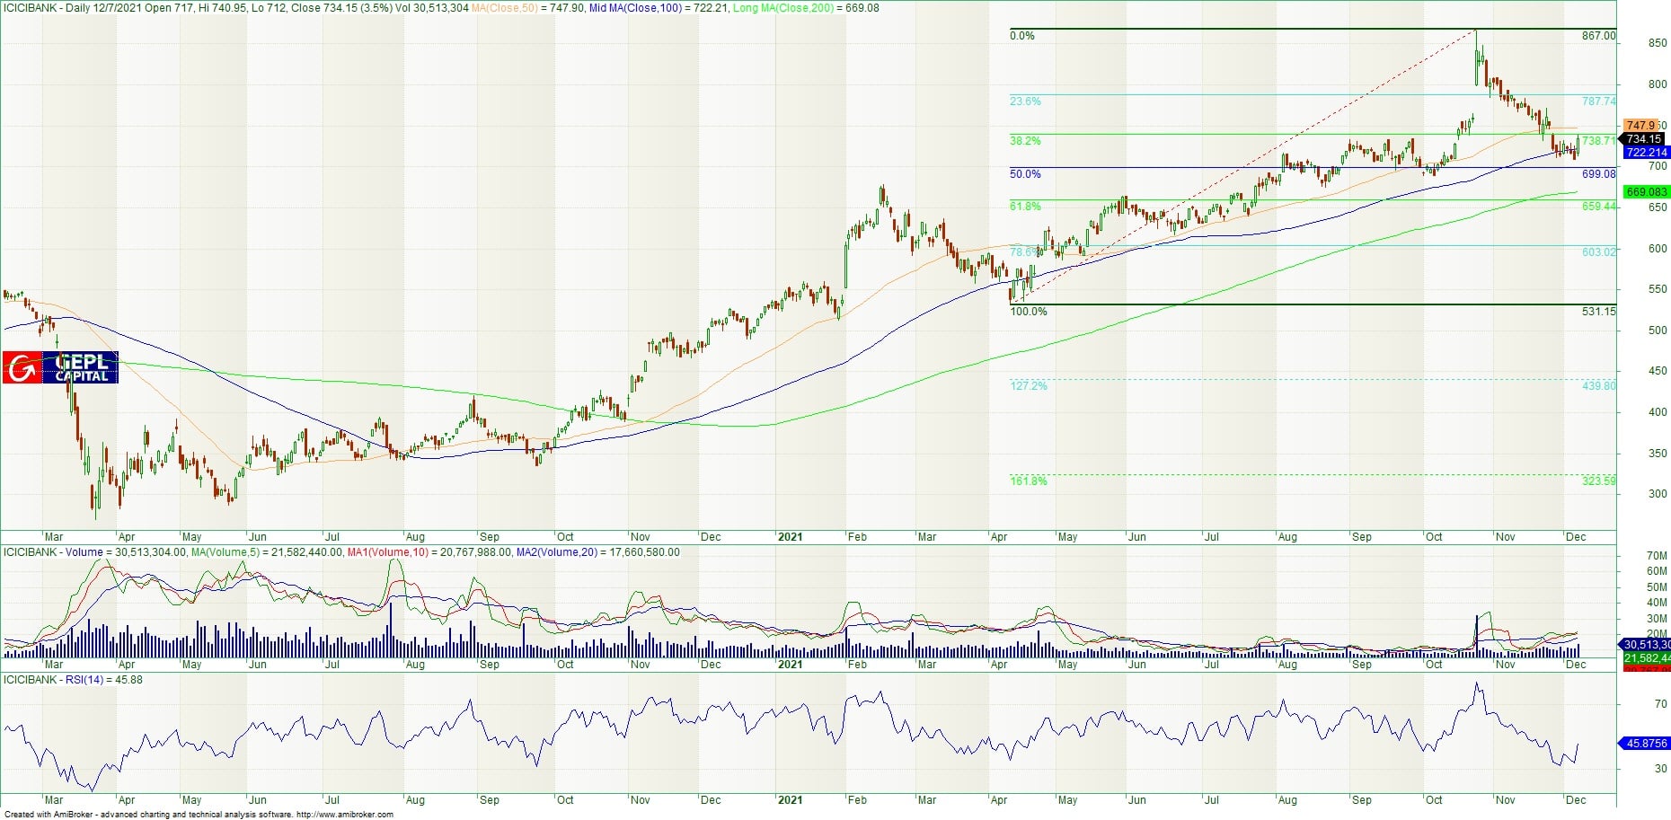
Task: Click the GEPL Capital logo
Action: pyautogui.click(x=60, y=367)
